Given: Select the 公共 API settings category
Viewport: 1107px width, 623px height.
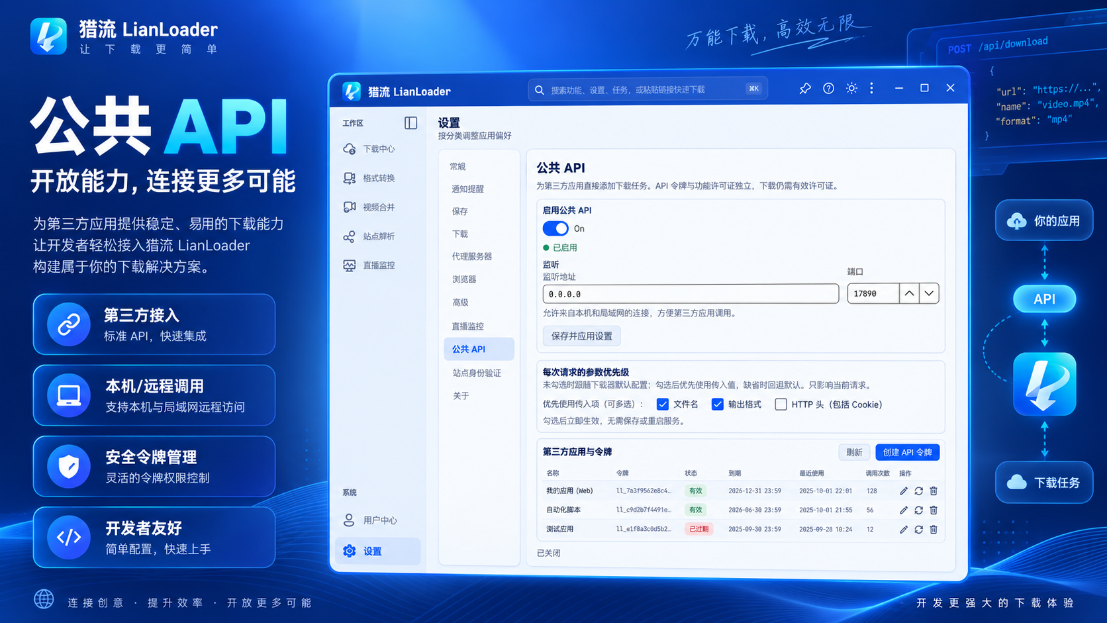Looking at the screenshot, I should pyautogui.click(x=479, y=349).
